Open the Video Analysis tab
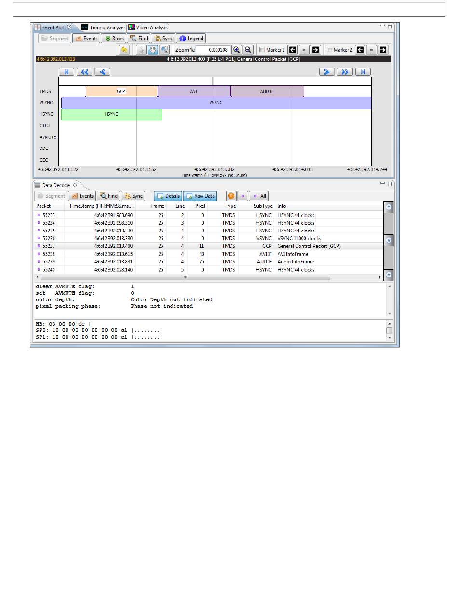Viewport: 458px width, 611px height. point(148,27)
